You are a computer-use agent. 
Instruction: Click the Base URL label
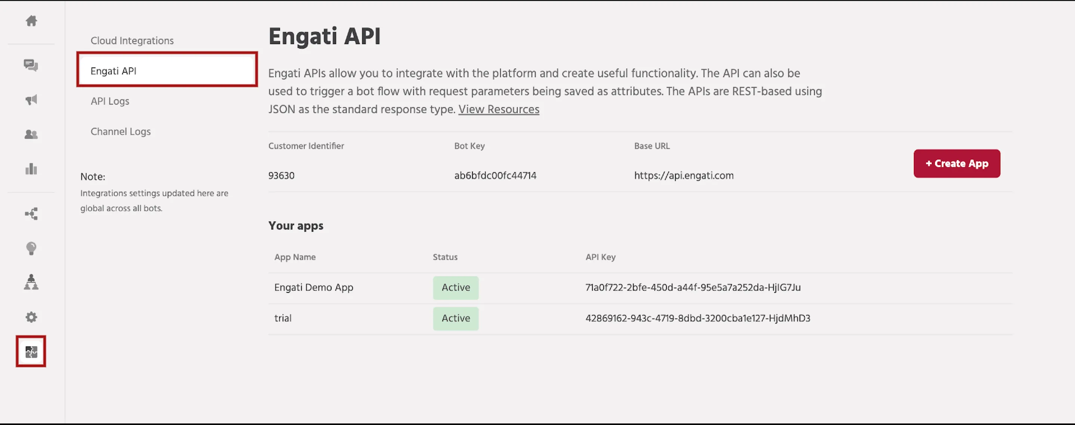(652, 146)
